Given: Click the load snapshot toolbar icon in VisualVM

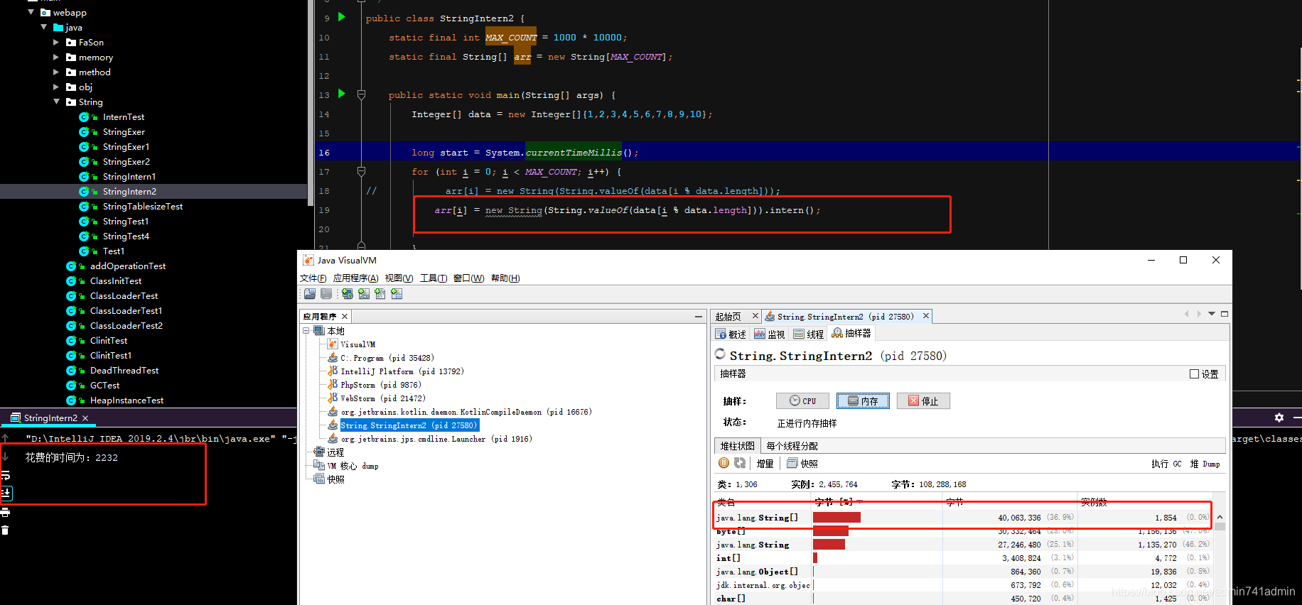Looking at the screenshot, I should pos(310,293).
